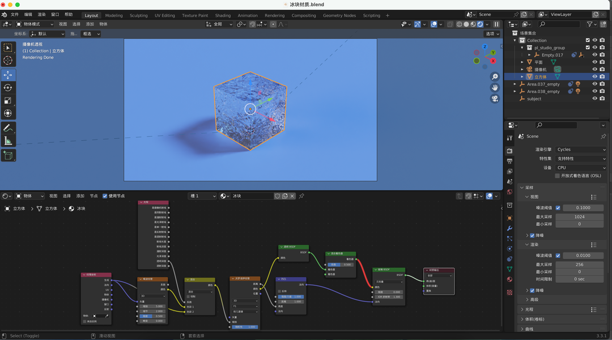Viewport: 612px width, 340px height.
Task: Click the 时间限制 0 sec field
Action: pyautogui.click(x=579, y=279)
